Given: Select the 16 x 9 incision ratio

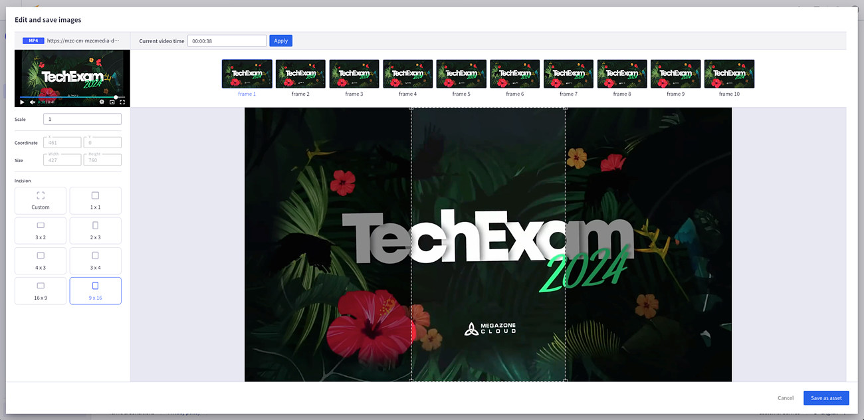Looking at the screenshot, I should pos(41,291).
